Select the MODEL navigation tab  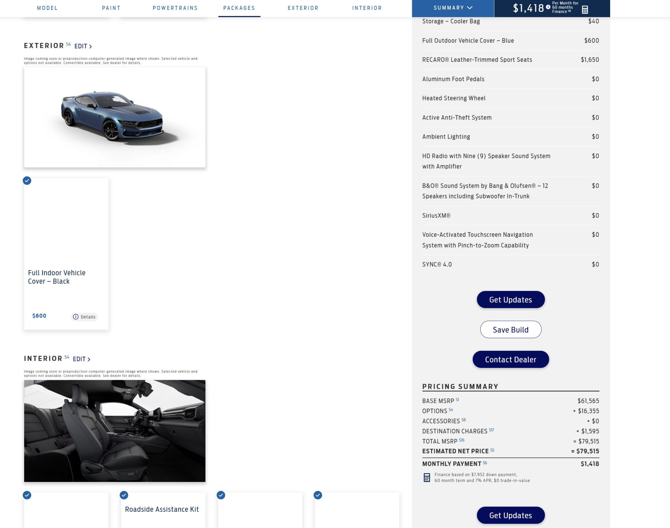(47, 8)
